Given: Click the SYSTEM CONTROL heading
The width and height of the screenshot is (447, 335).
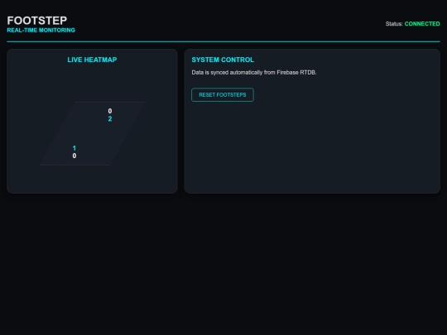Looking at the screenshot, I should 223,60.
